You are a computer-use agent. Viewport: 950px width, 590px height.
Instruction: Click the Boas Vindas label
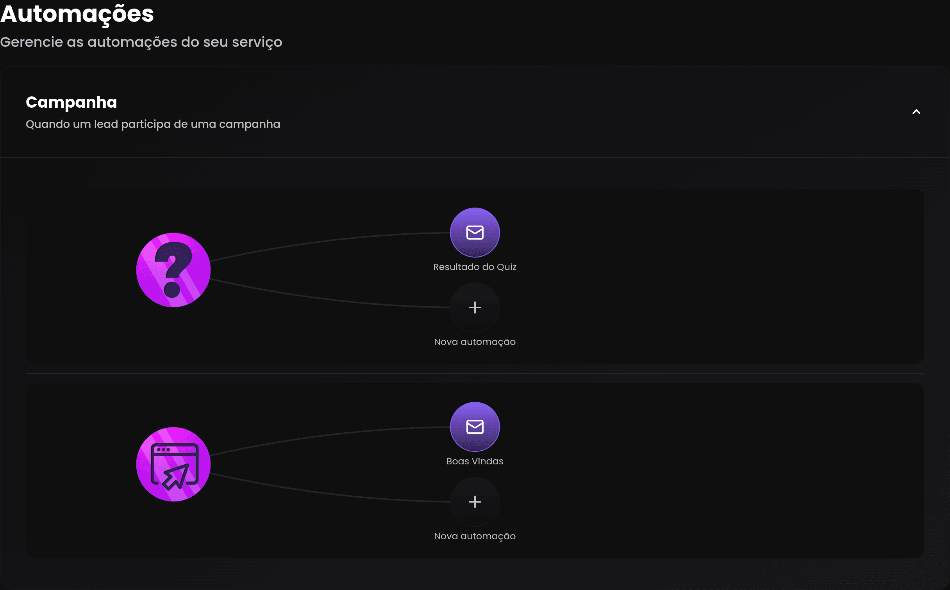(475, 461)
